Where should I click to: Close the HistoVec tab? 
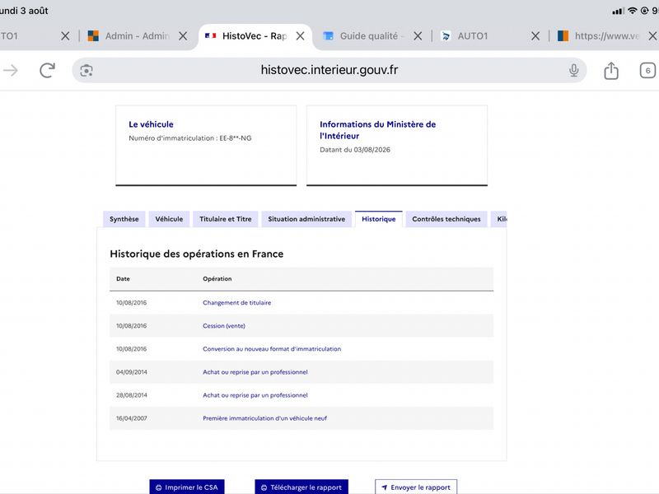click(300, 36)
